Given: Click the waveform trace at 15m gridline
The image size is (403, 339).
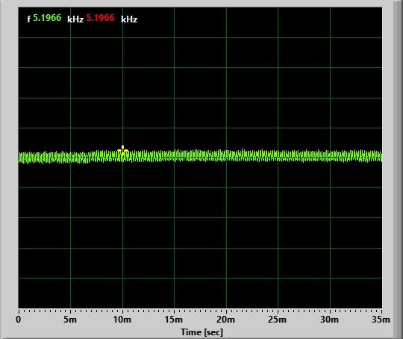Looking at the screenshot, I should pos(174,155).
